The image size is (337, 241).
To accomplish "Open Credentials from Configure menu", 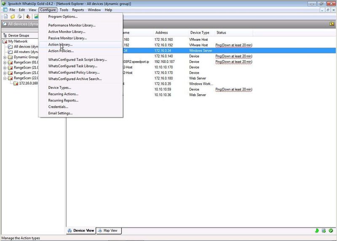I will point(80,107).
